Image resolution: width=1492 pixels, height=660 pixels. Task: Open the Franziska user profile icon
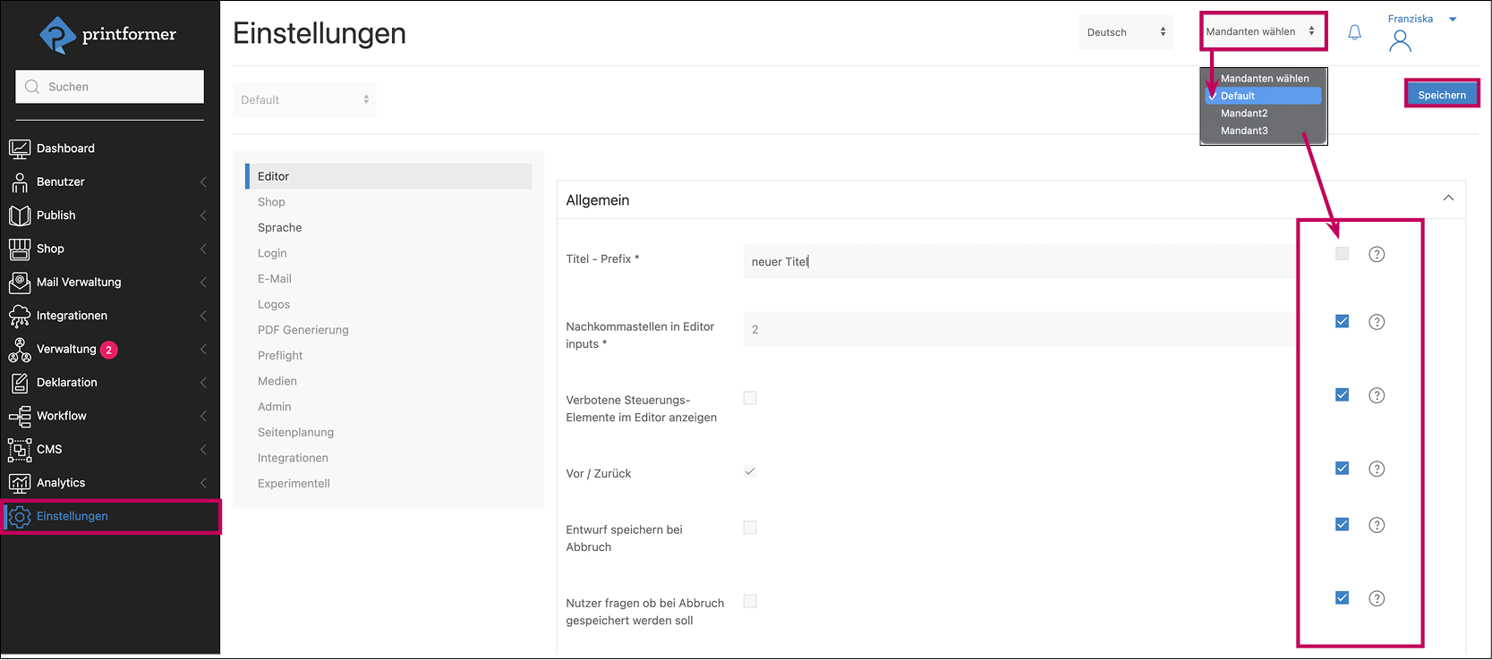point(1400,41)
